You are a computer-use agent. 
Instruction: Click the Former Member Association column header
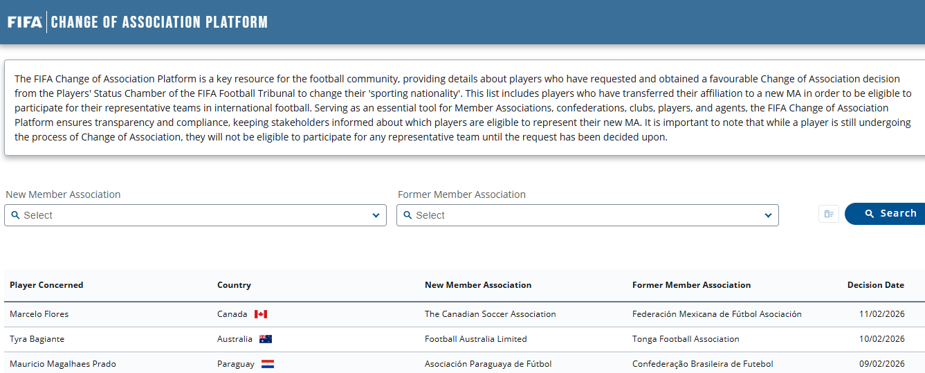pyautogui.click(x=691, y=285)
